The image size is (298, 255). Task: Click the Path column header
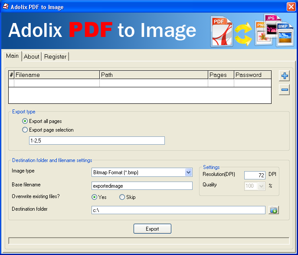[154, 75]
